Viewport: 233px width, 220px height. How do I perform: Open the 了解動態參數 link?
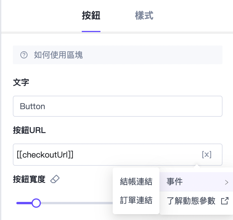pyautogui.click(x=191, y=201)
